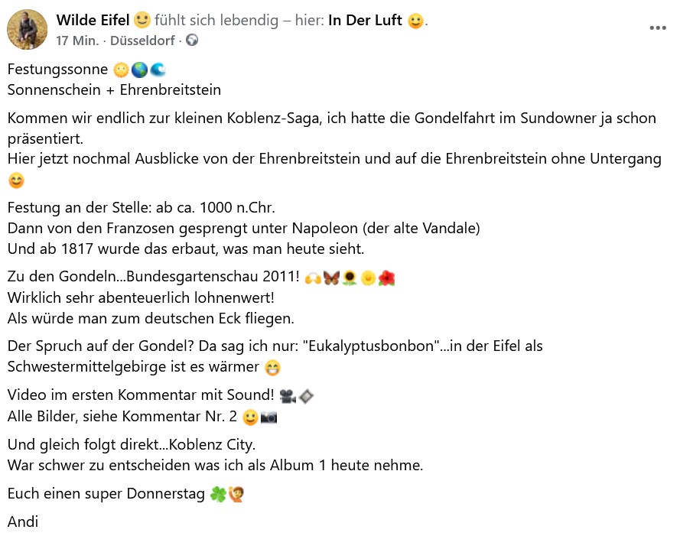Click the sun emoji after Festungssonne
Image resolution: width=680 pixels, height=536 pixels.
(x=121, y=70)
